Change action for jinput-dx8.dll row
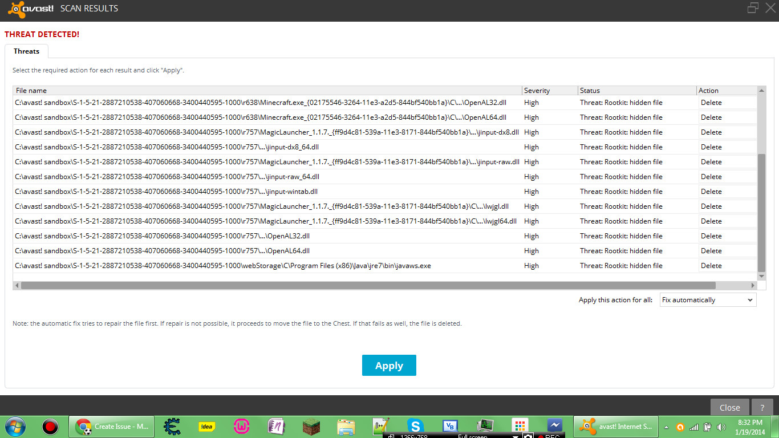The height and width of the screenshot is (438, 779). coord(728,132)
